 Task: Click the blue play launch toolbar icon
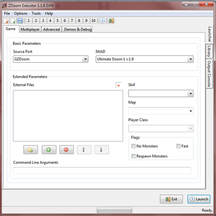pos(102,21)
